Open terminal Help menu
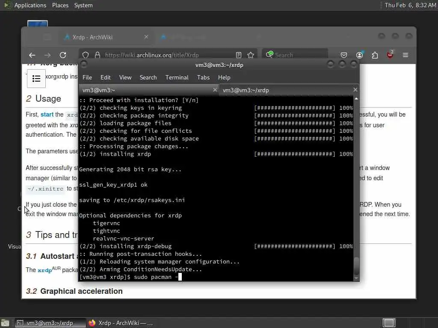This screenshot has width=438, height=328. click(224, 78)
